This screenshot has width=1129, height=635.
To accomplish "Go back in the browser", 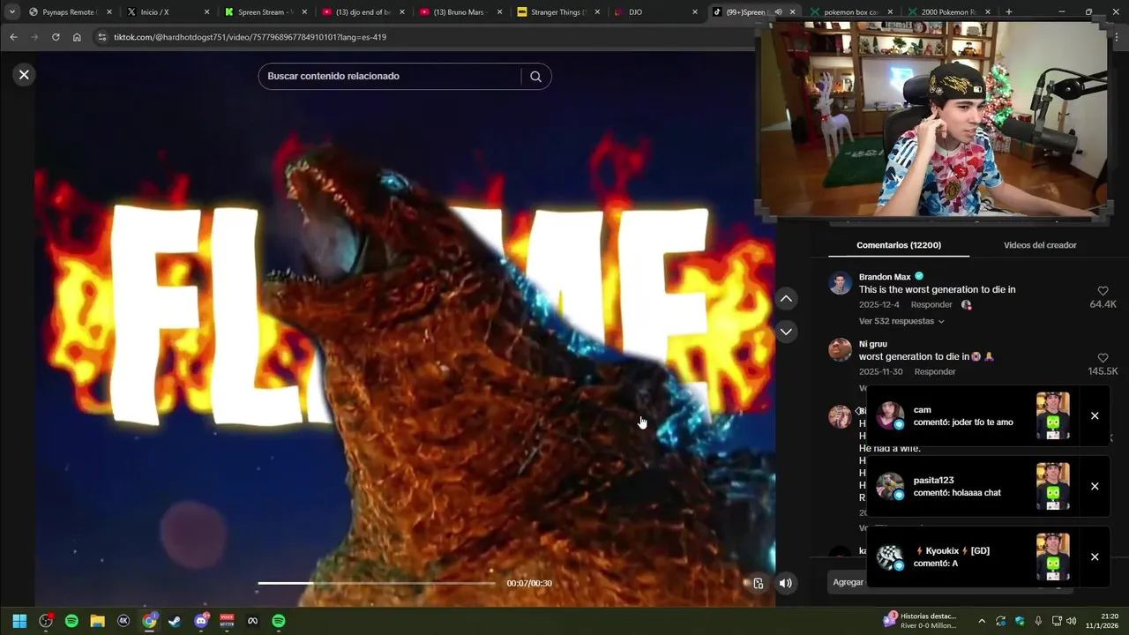I will (x=13, y=37).
